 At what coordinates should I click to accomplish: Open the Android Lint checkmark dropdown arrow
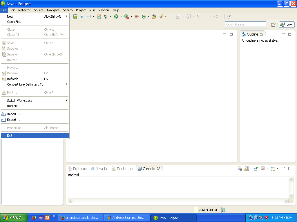[x=93, y=16]
